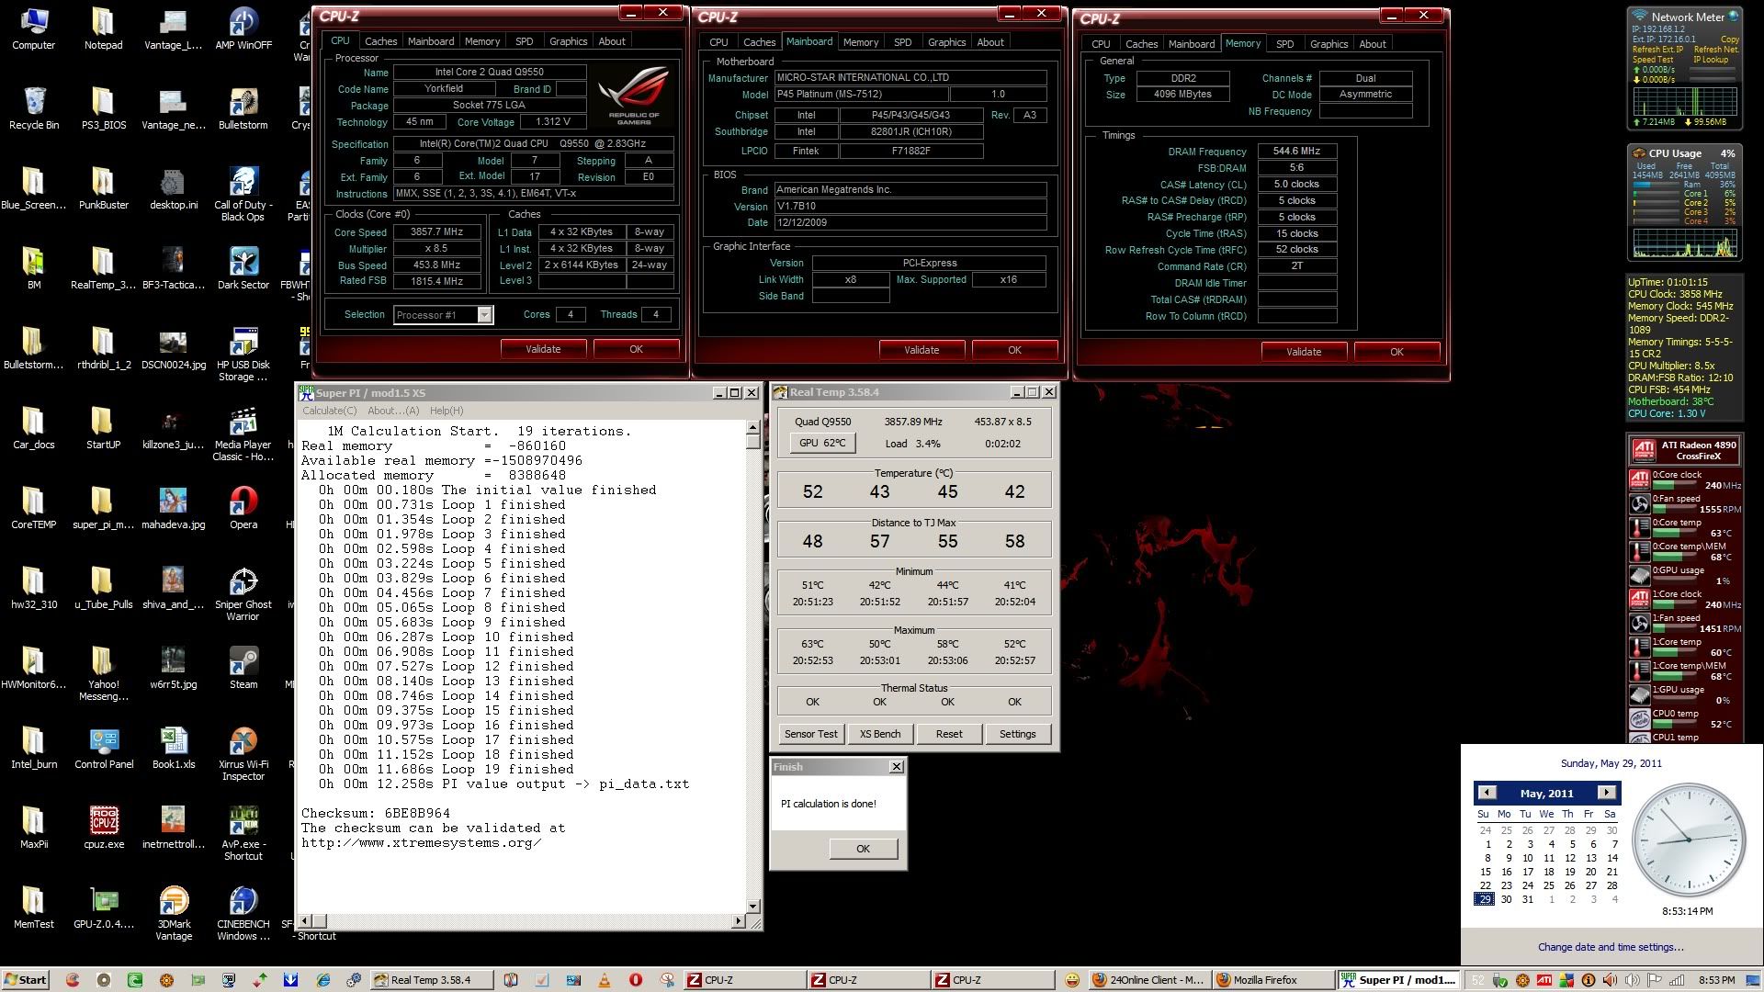1764x992 pixels.
Task: Open Sensor Test in Real Temp
Action: click(810, 734)
